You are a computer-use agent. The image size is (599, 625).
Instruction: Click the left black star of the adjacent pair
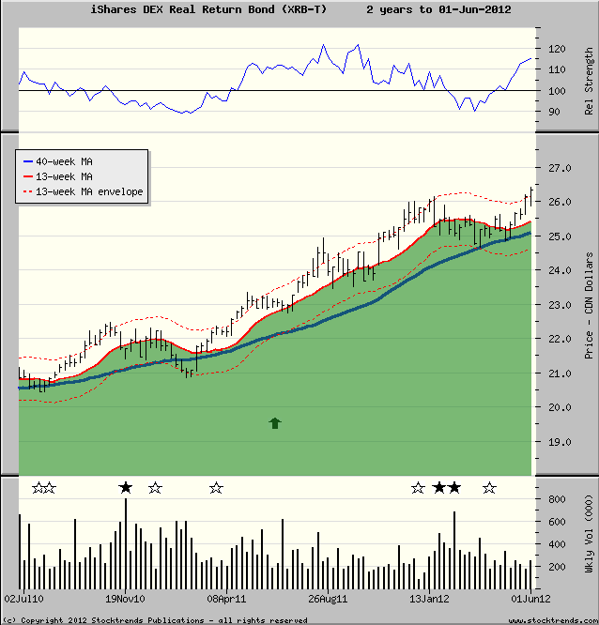tap(439, 487)
